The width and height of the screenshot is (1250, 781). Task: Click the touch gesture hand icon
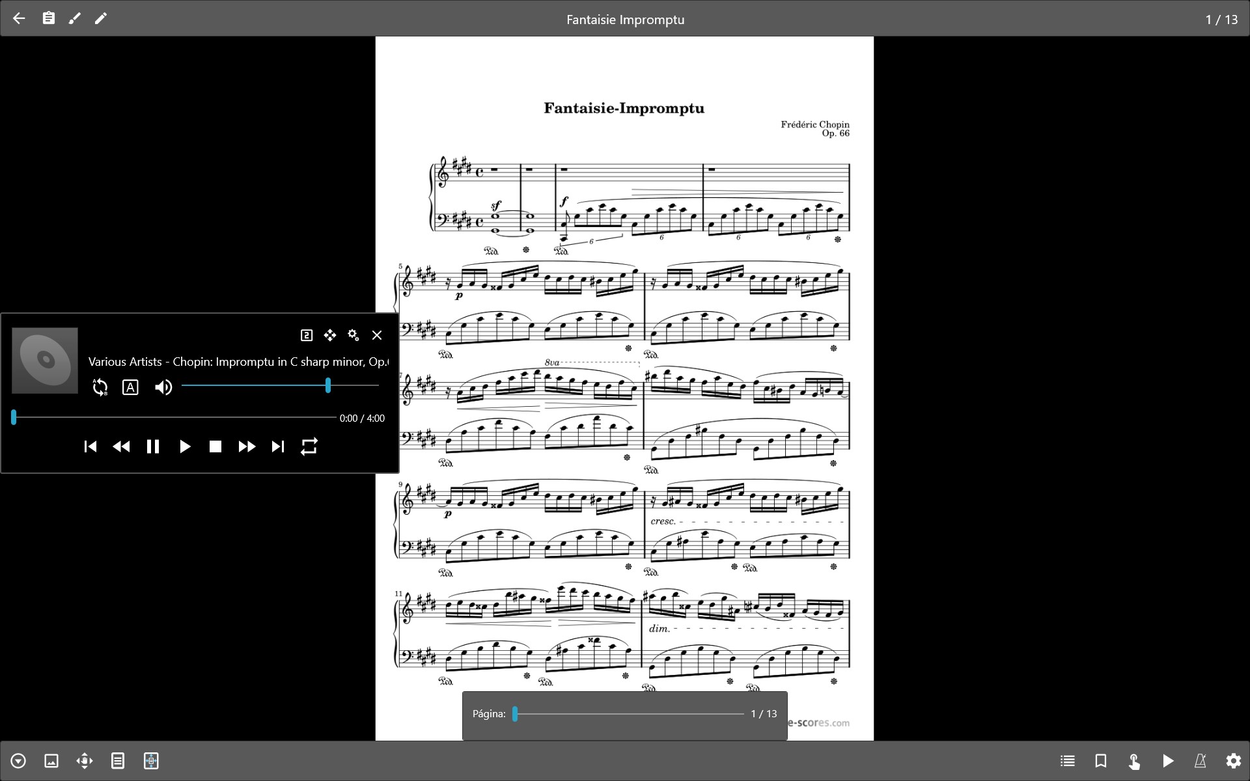point(1134,761)
